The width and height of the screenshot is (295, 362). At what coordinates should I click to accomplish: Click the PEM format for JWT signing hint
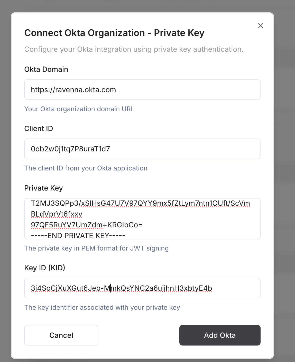pyautogui.click(x=96, y=248)
